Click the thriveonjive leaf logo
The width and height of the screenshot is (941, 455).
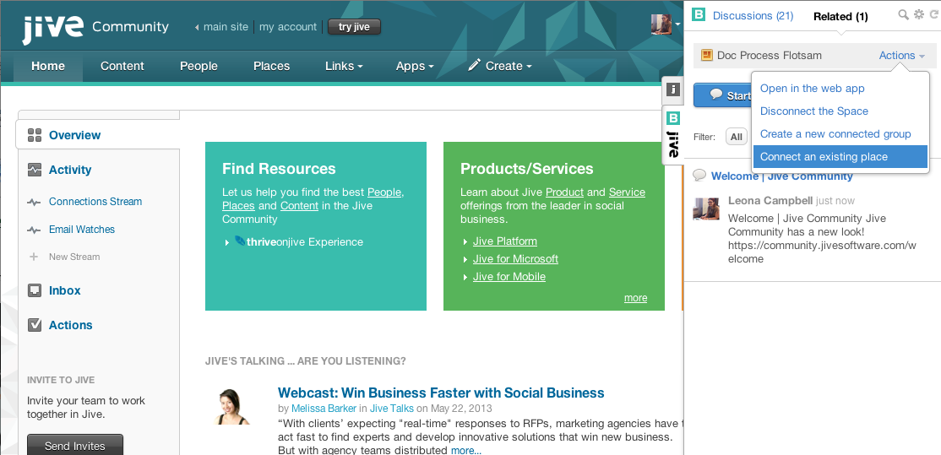(239, 241)
